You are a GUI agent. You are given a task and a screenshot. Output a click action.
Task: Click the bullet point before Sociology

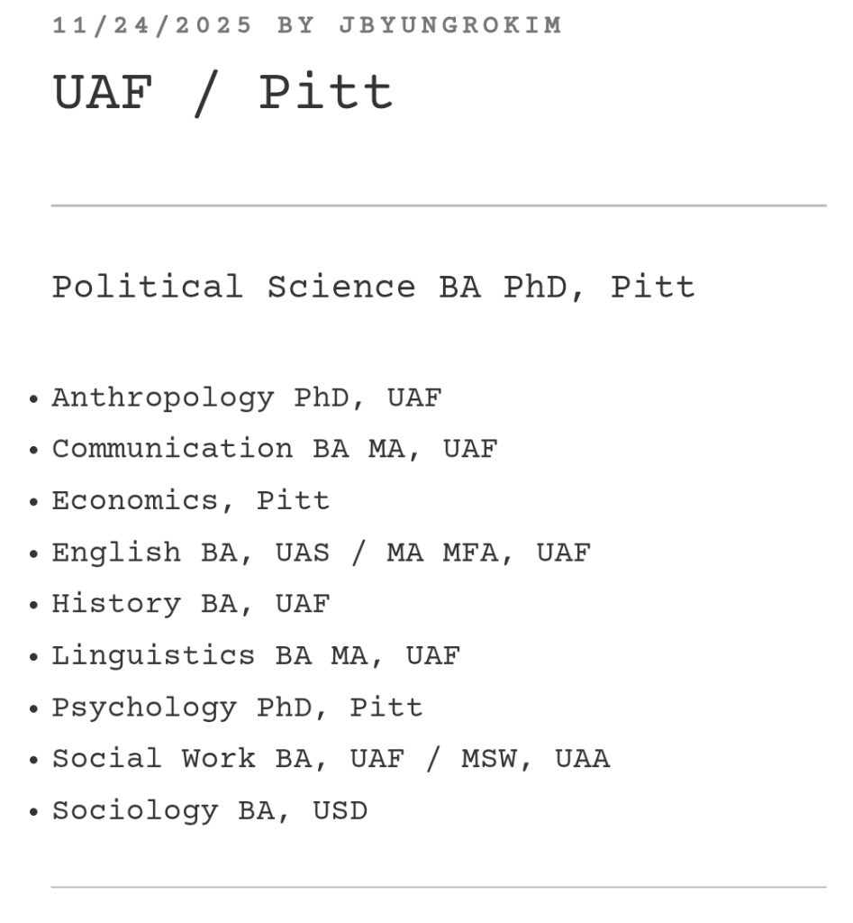[34, 812]
